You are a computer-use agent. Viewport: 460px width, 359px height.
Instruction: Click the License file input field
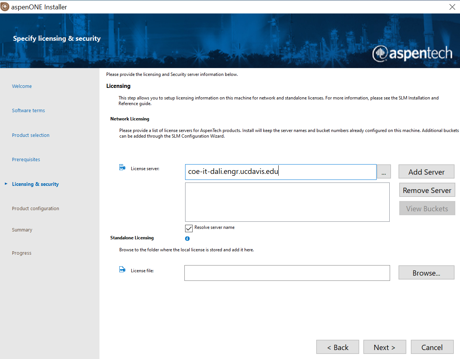[x=287, y=273]
